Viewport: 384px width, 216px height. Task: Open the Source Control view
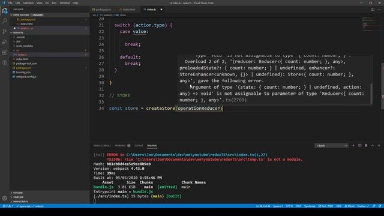[x=5, y=31]
